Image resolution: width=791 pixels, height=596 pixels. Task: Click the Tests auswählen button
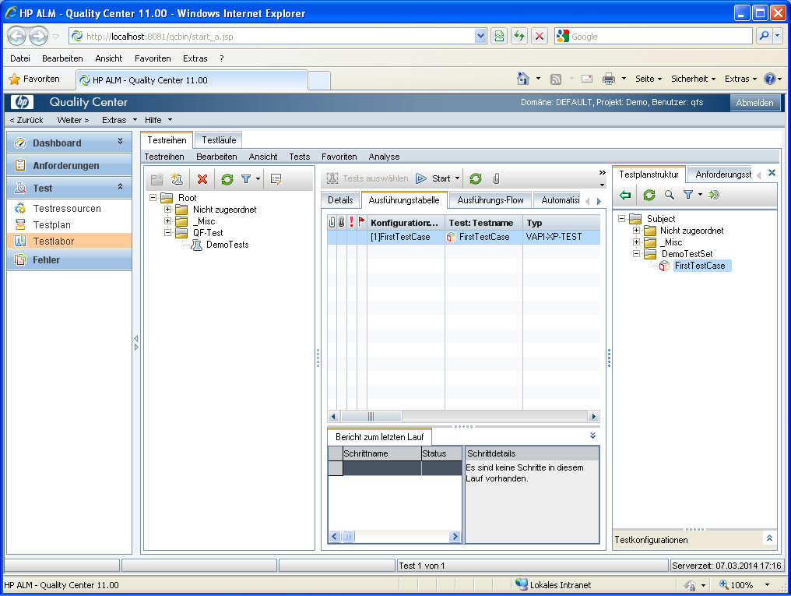[x=367, y=178]
